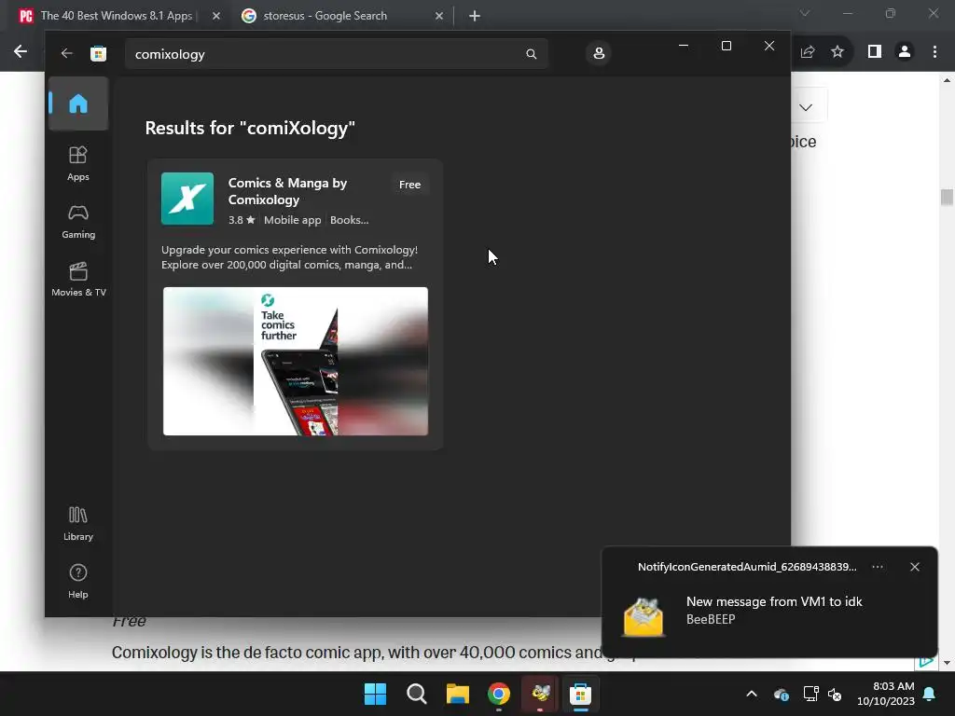Click the Chrome page vertical scrollbar thumb
The height and width of the screenshot is (716, 955).
coord(947,198)
